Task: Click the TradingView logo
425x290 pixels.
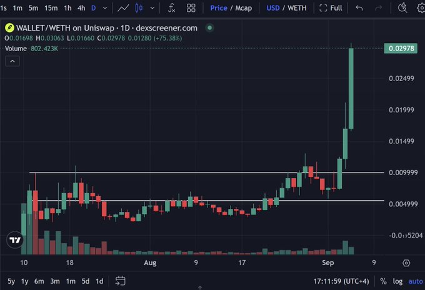Action: [15, 240]
